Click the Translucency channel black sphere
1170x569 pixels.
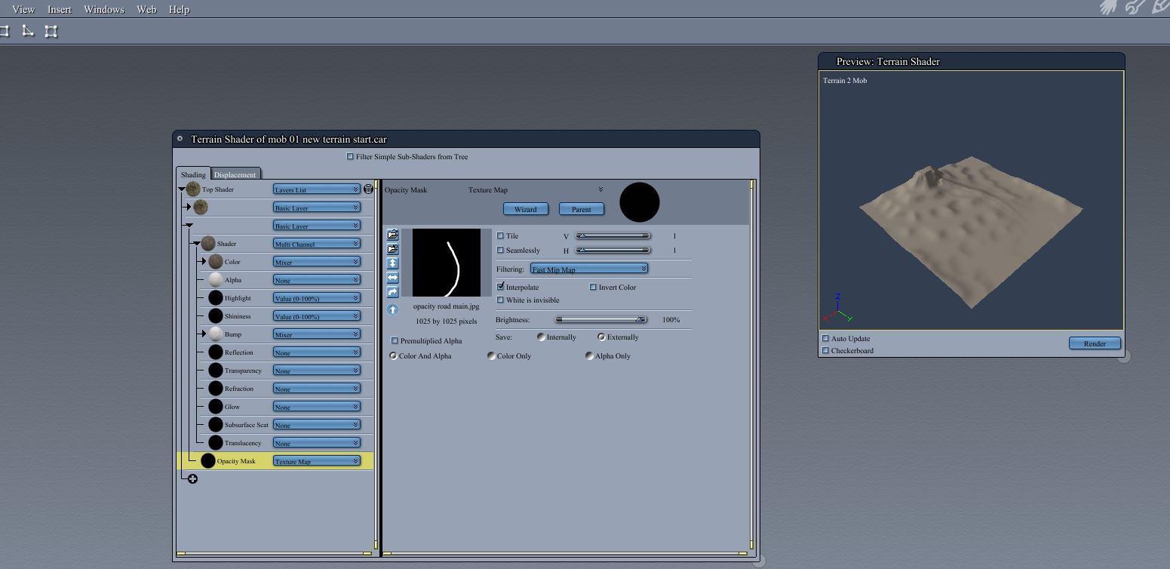pyautogui.click(x=216, y=443)
